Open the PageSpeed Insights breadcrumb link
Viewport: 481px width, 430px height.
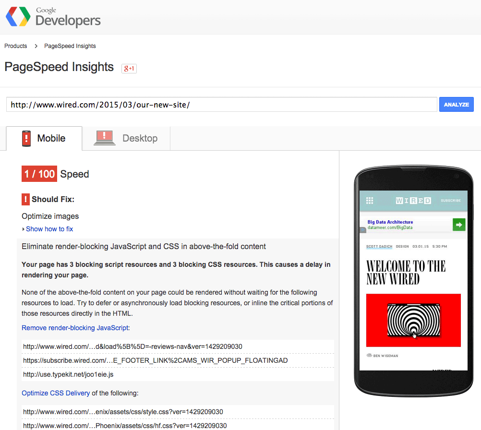point(70,46)
